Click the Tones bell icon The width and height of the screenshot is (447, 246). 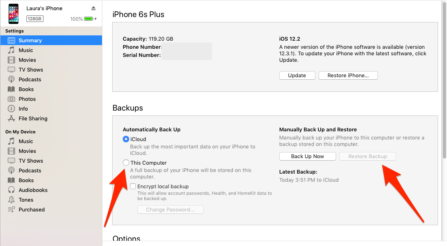11,200
